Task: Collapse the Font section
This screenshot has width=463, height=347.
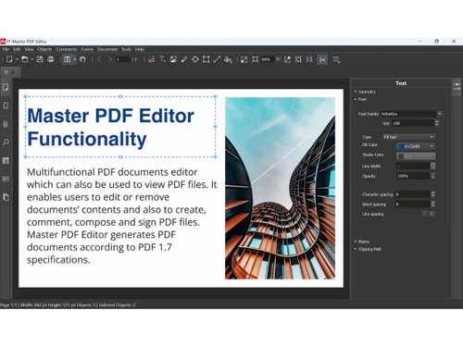Action: 360,99
